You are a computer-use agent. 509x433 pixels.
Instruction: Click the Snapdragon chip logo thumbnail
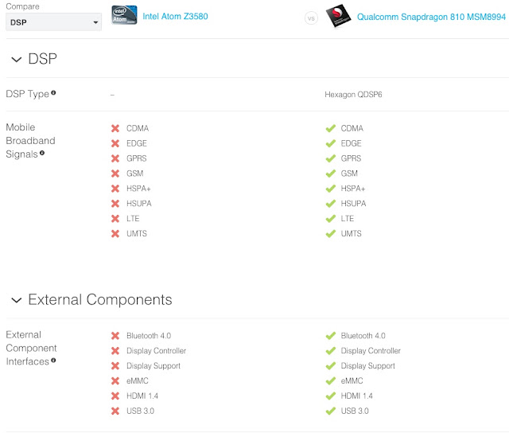(338, 16)
